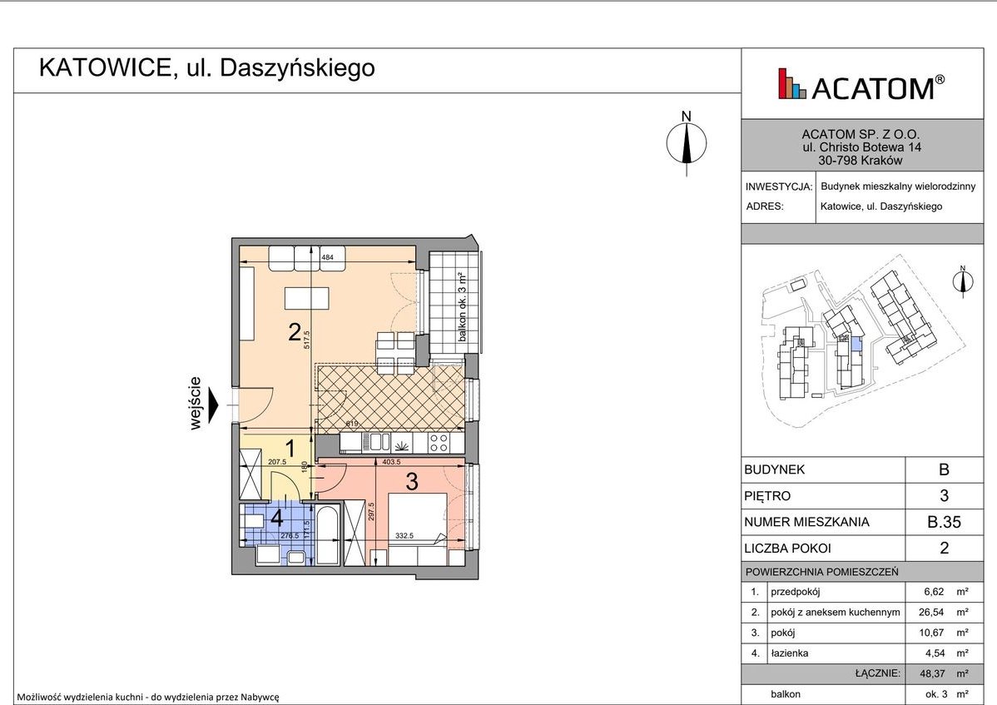This screenshot has width=997, height=705.
Task: Select the kitchen stove symbol in the annex
Action: pos(437,442)
